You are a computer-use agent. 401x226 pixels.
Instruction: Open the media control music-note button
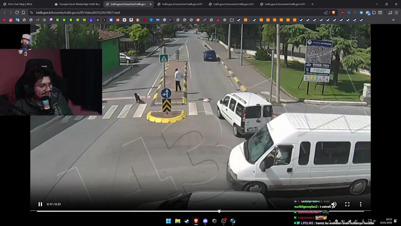(390, 13)
